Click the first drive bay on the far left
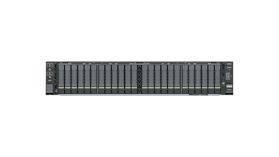The width and height of the screenshot is (279, 157). 61,79
